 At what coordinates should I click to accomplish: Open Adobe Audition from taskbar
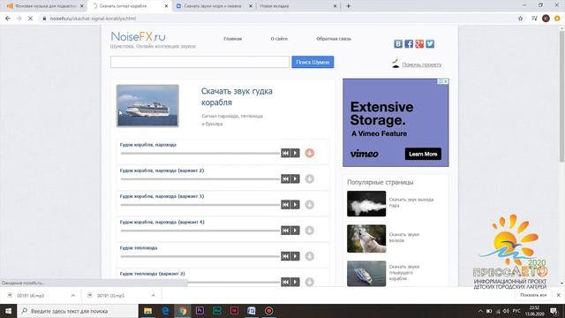tap(217, 311)
